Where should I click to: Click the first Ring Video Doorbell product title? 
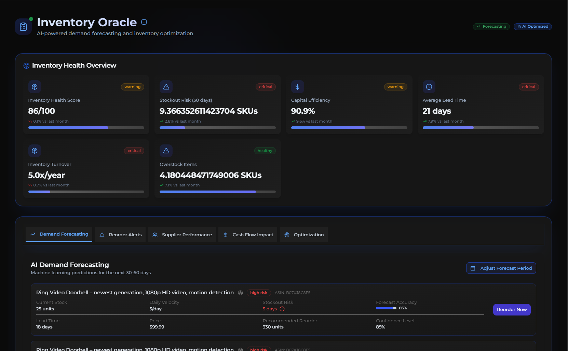[x=135, y=293]
